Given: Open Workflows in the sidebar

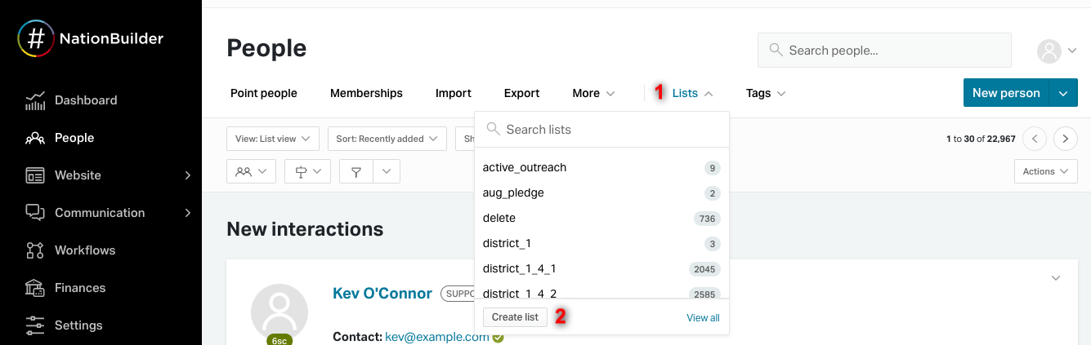Looking at the screenshot, I should (x=84, y=250).
